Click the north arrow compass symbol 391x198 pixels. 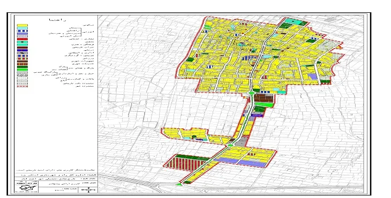tap(88, 190)
